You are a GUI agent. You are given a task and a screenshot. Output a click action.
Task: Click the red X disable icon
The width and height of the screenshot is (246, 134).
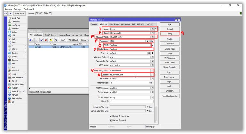pyautogui.click(x=46, y=40)
